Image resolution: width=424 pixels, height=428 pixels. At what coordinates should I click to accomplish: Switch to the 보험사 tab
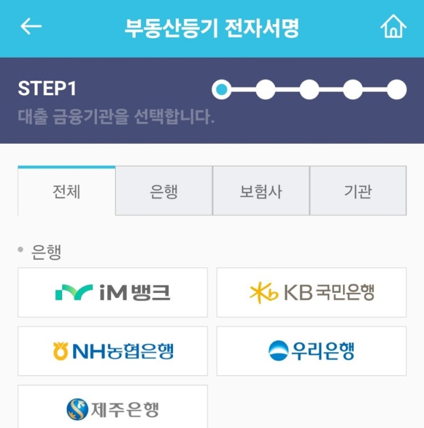point(261,191)
